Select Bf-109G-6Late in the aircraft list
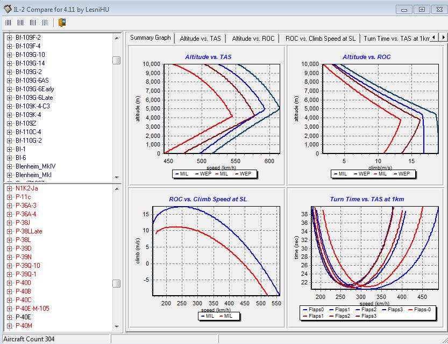This screenshot has width=448, height=344. (34, 98)
